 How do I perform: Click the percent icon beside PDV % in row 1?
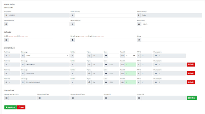click(x=139, y=56)
